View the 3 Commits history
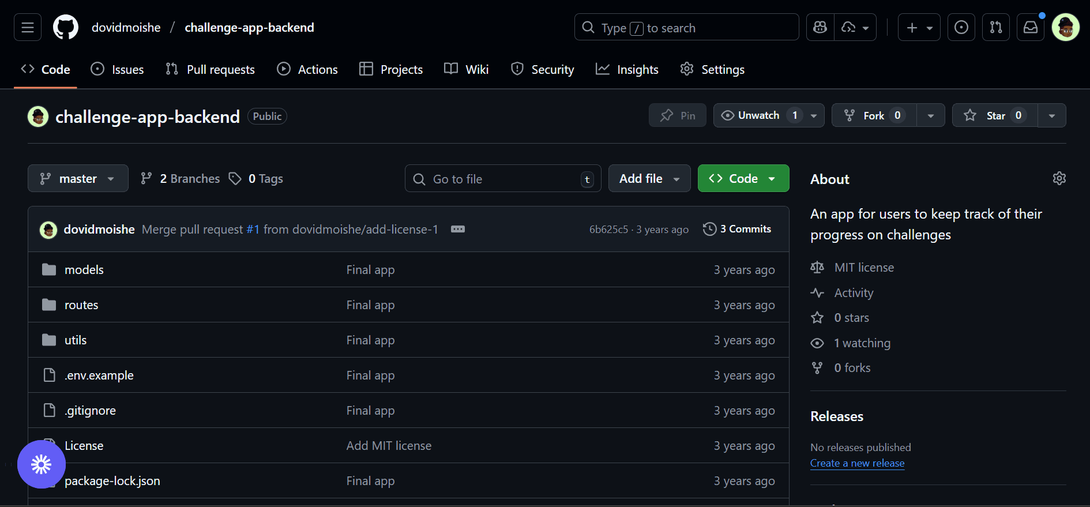This screenshot has height=507, width=1090. (737, 229)
